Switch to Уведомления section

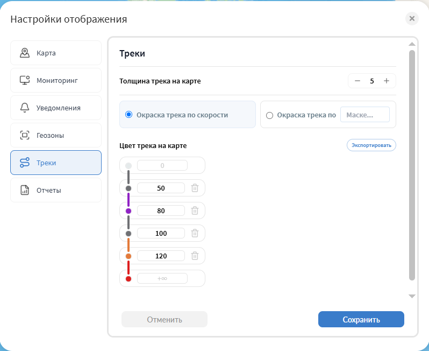[56, 108]
